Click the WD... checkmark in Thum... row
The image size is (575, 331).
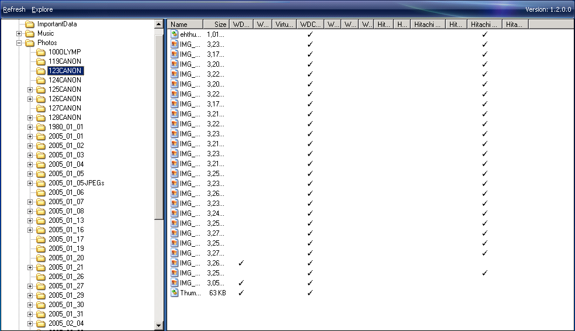241,293
